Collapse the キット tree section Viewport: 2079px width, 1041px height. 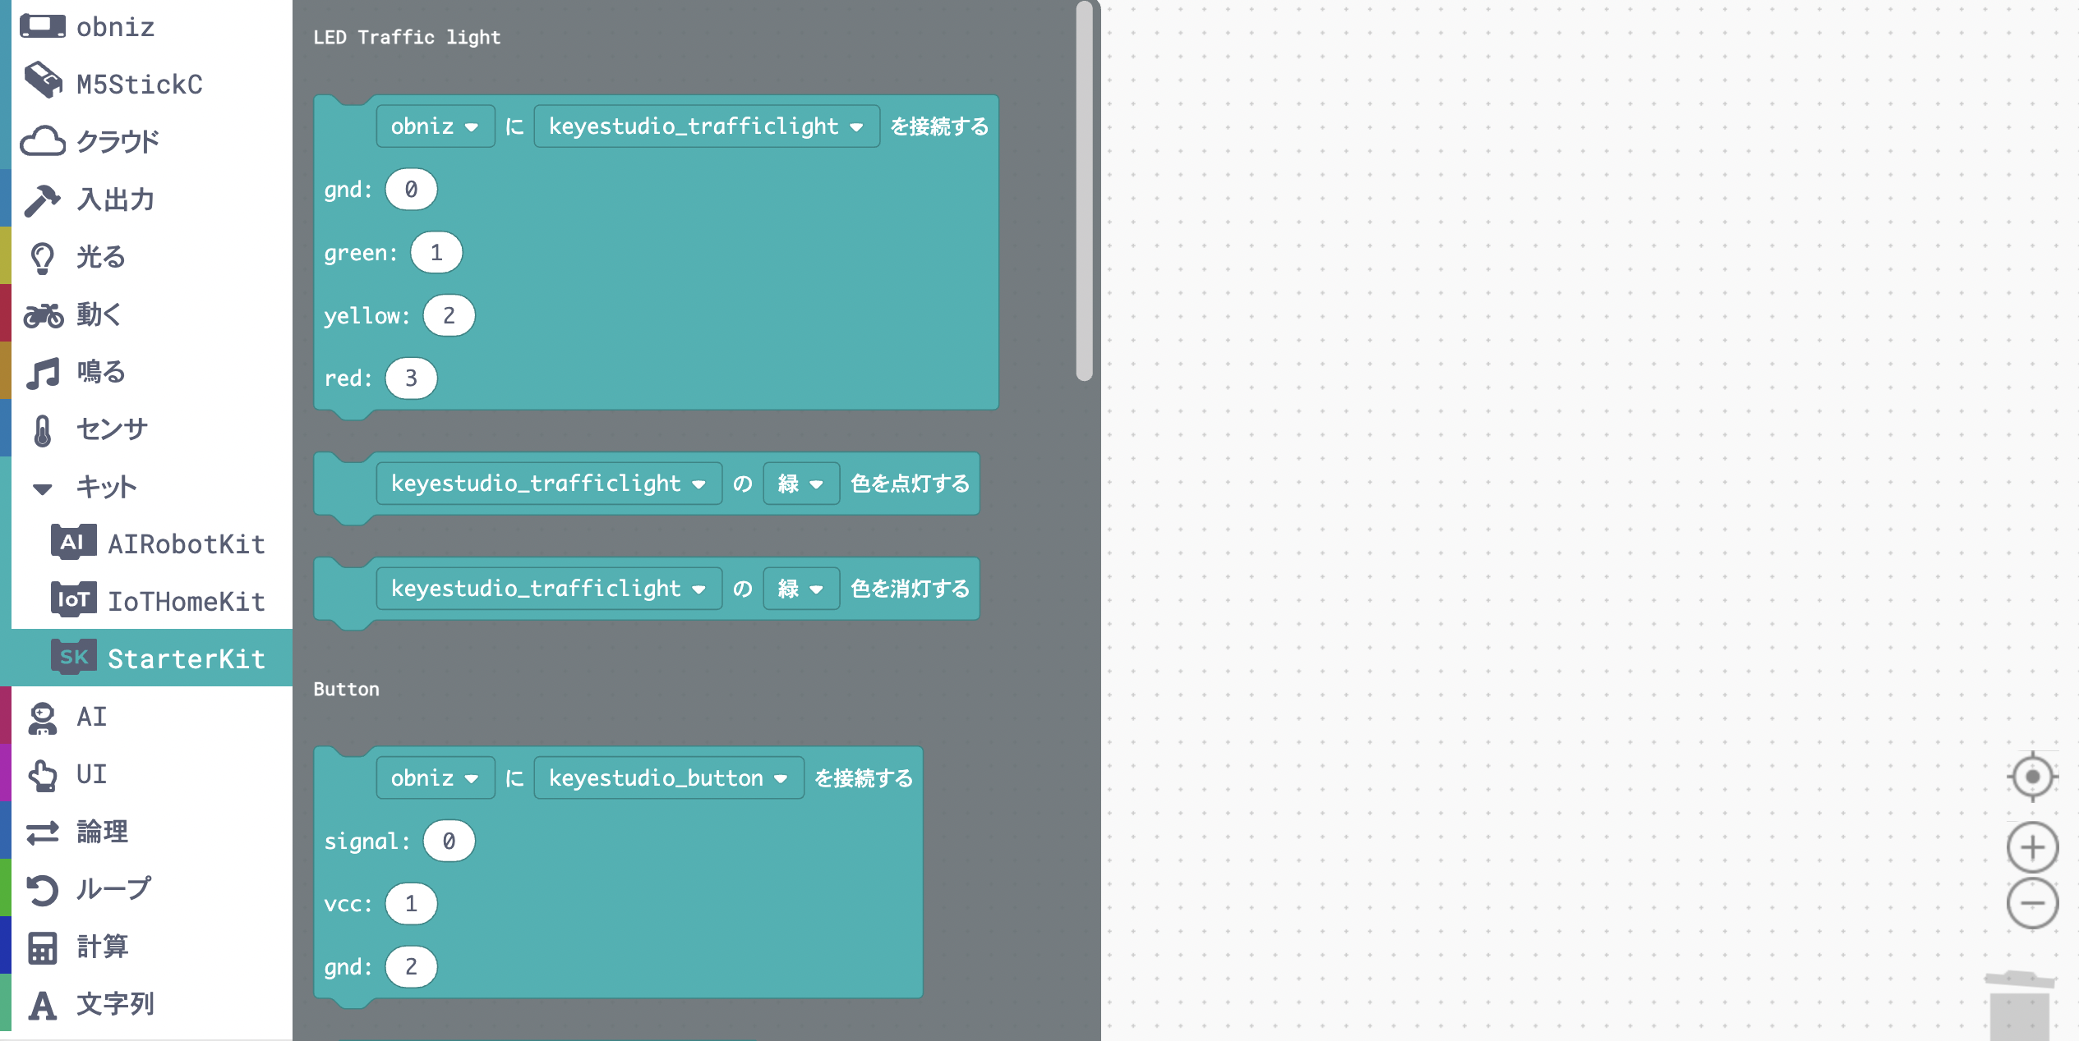click(43, 488)
